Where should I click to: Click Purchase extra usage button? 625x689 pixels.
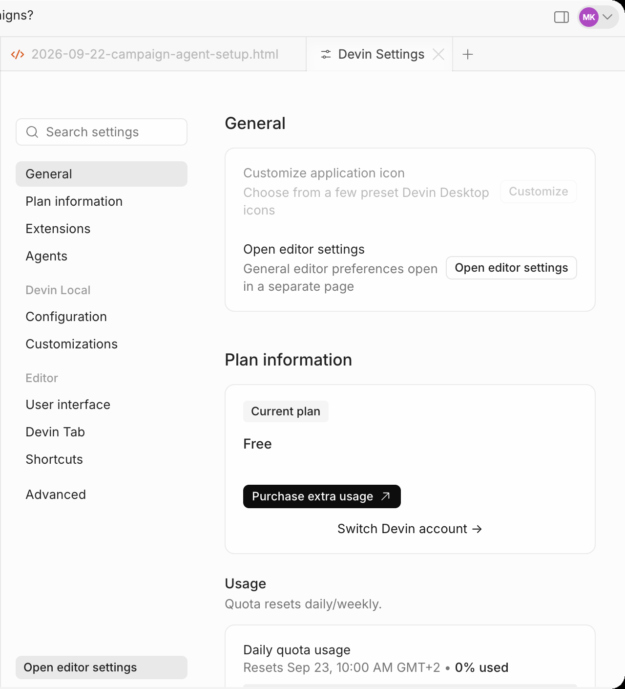(322, 496)
